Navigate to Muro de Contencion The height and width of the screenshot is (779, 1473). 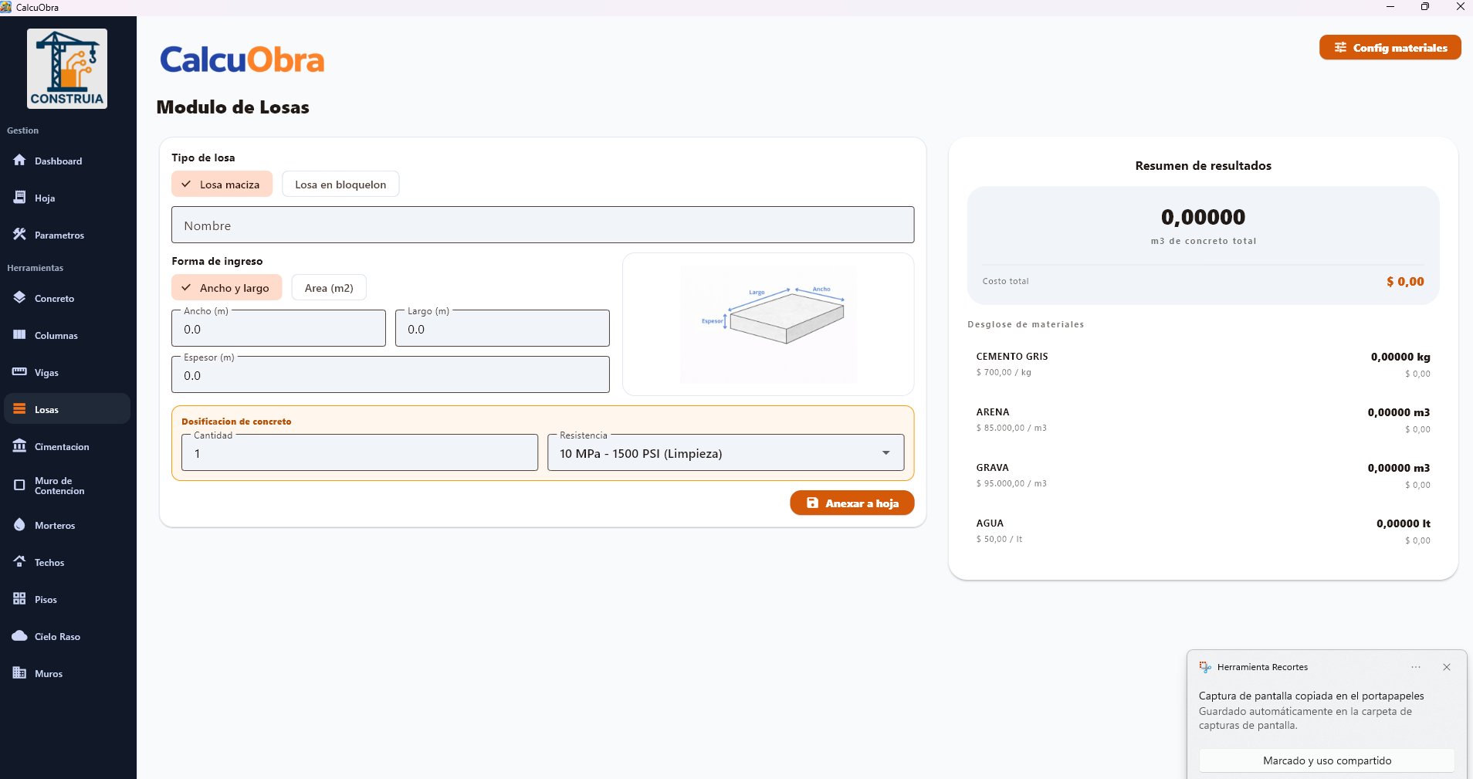click(59, 486)
